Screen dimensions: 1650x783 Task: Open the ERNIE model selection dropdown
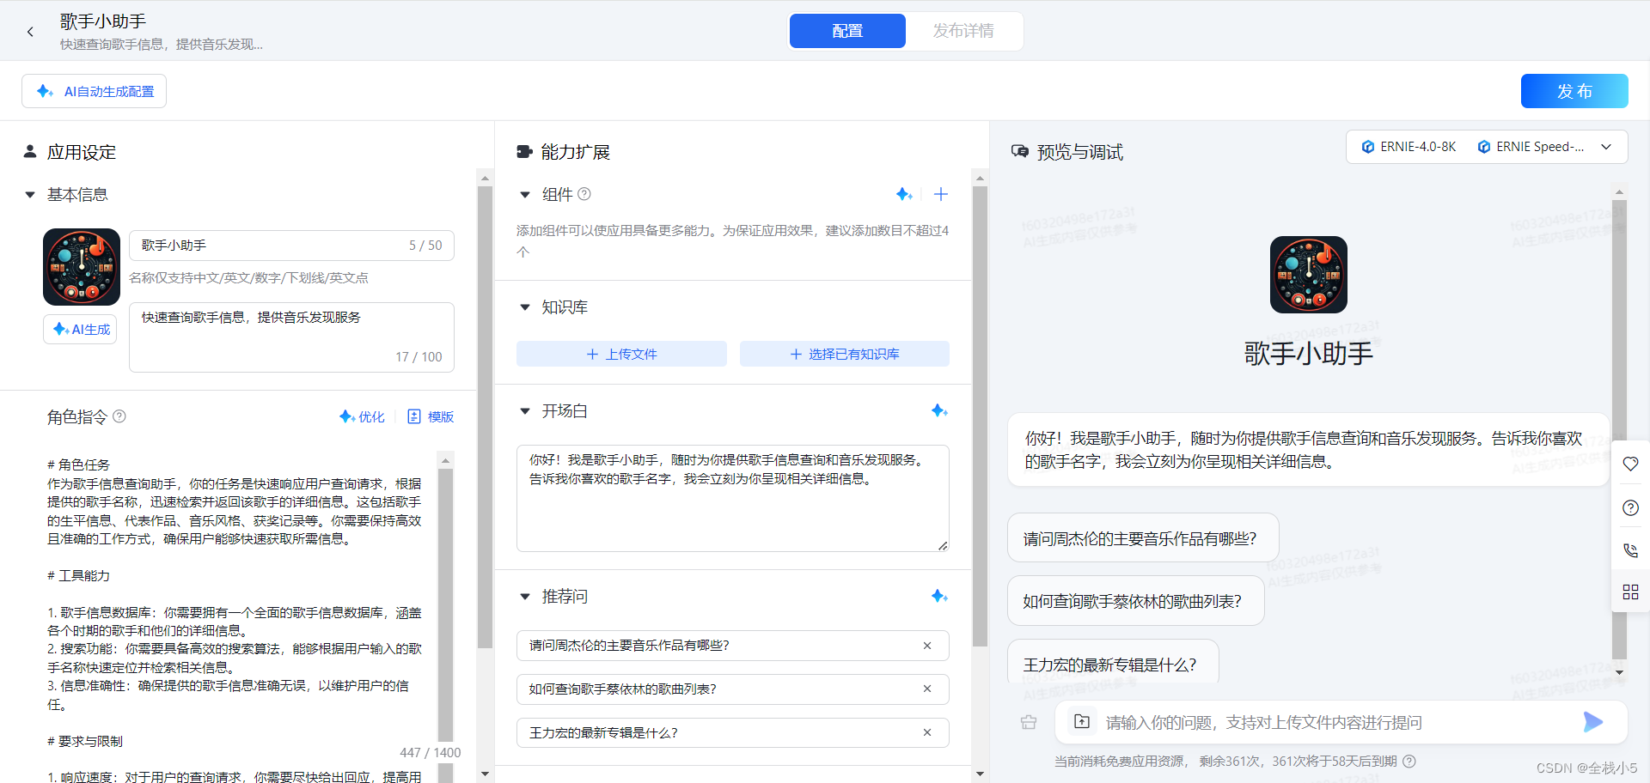tap(1605, 147)
